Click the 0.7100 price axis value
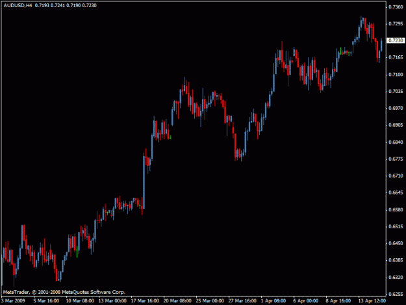Viewport: 406px width, 305px height. [x=396, y=75]
